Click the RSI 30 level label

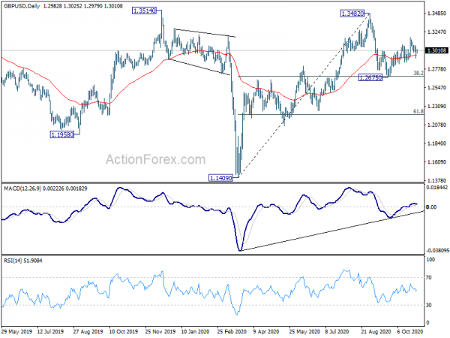click(x=429, y=305)
